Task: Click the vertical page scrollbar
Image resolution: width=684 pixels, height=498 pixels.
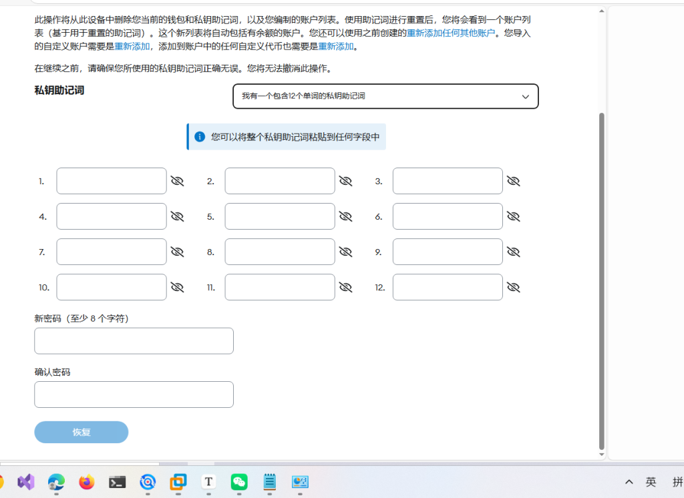Action: tap(602, 280)
